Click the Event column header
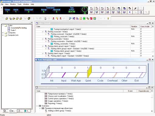 click(130, 91)
